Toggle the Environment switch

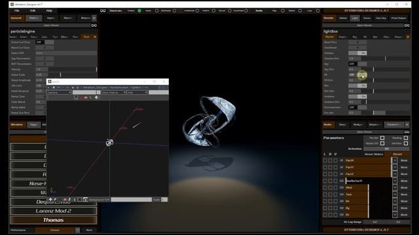pyautogui.click(x=357, y=107)
